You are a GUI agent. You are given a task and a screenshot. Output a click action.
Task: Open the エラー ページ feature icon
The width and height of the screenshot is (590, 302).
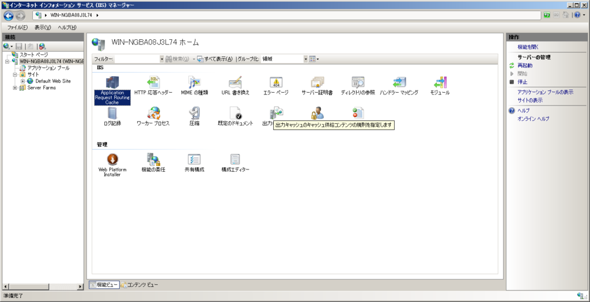275,84
